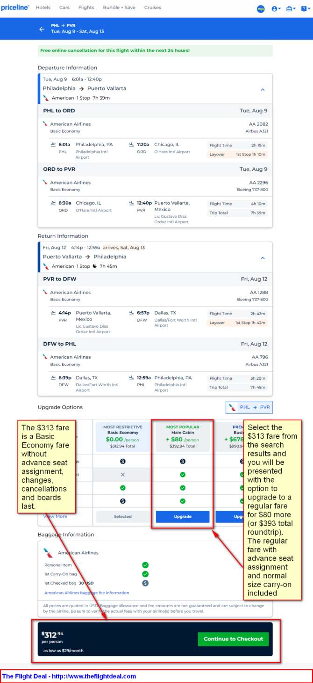Click flight number AA 2082
Image resolution: width=313 pixels, height=683 pixels.
coord(259,124)
